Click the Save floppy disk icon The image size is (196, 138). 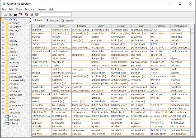point(11,14)
